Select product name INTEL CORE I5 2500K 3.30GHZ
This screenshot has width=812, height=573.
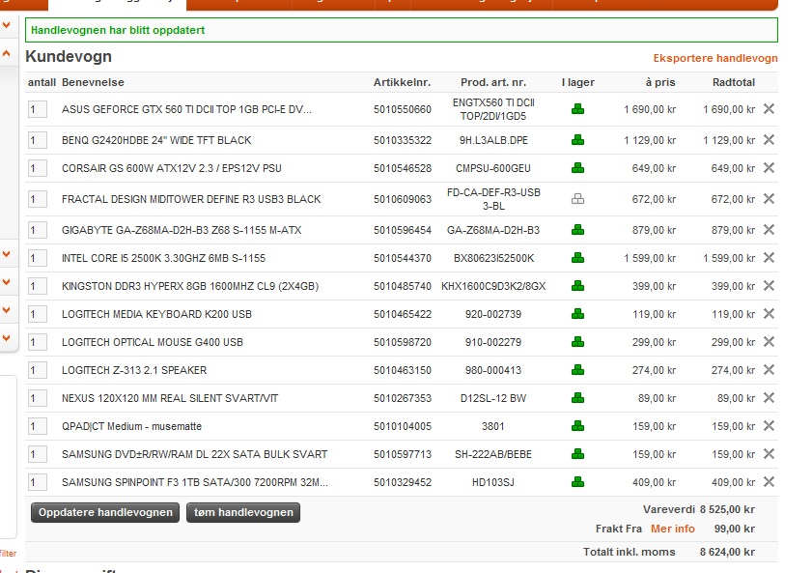click(x=163, y=258)
